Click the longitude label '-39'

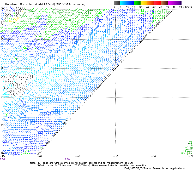[78, 156]
